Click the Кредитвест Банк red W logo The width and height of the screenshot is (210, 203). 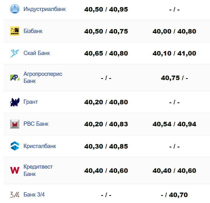point(15,170)
